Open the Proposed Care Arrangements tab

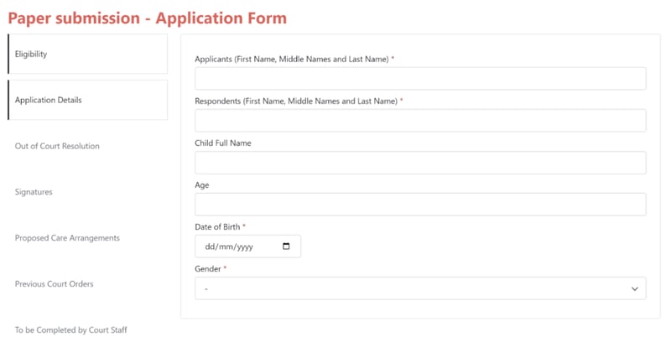(67, 238)
